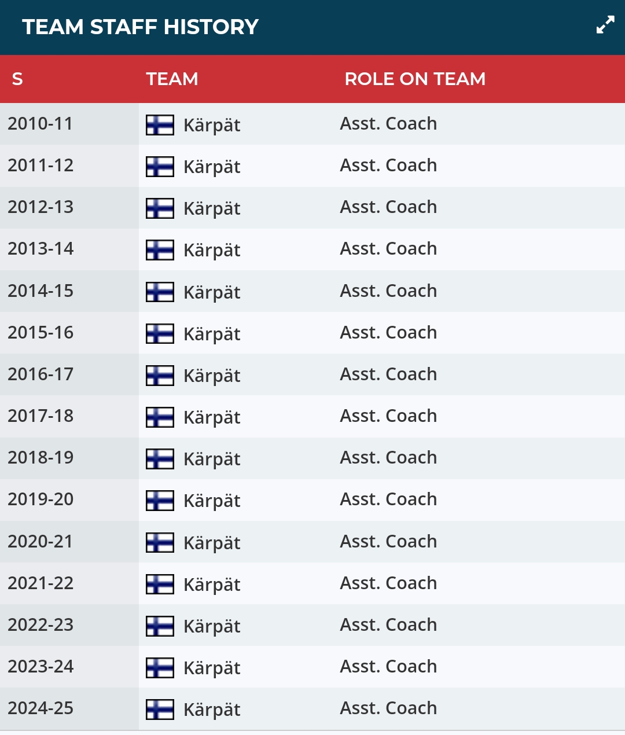Viewport: 625px width, 735px height.
Task: Click the Finland flag beside 2013-14 Kärpät
Action: tap(160, 250)
